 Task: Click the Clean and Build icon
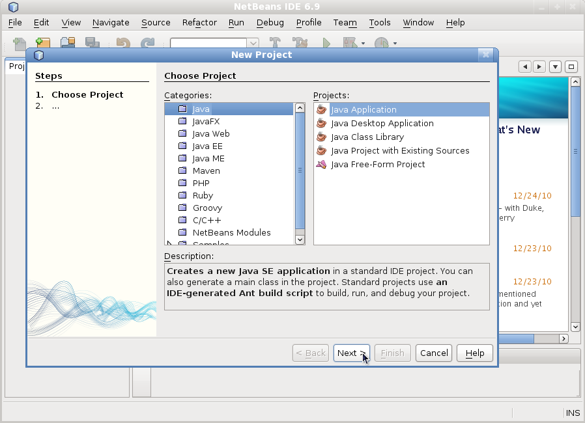click(x=300, y=43)
